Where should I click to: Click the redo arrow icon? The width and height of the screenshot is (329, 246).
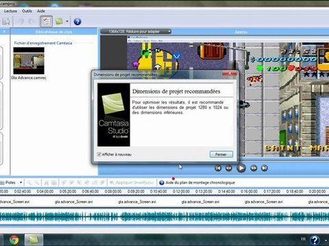tap(32, 22)
